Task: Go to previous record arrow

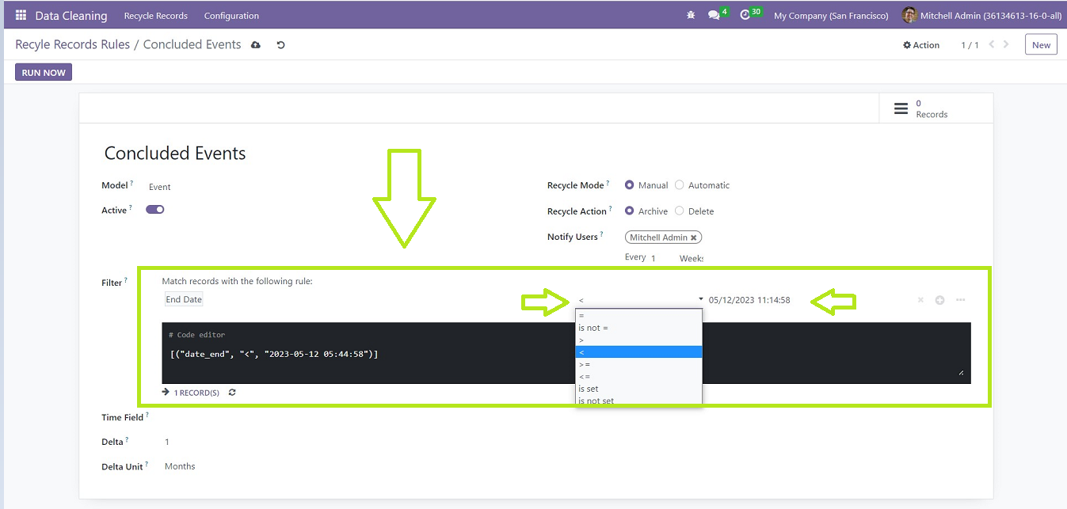Action: coord(992,44)
